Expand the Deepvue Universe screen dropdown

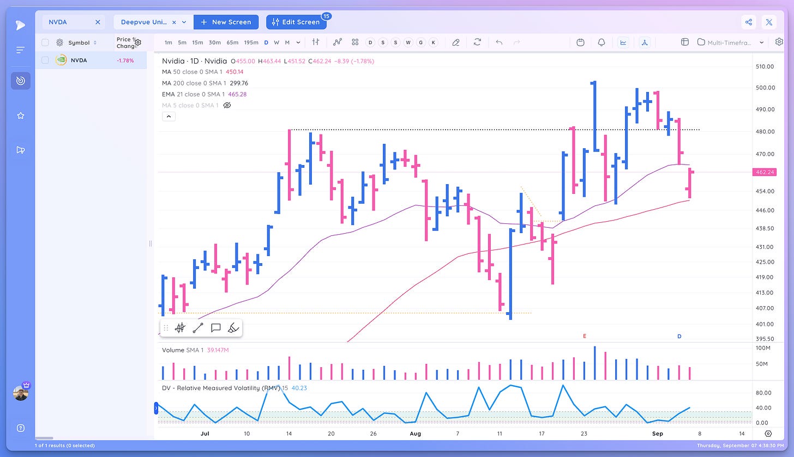(184, 22)
